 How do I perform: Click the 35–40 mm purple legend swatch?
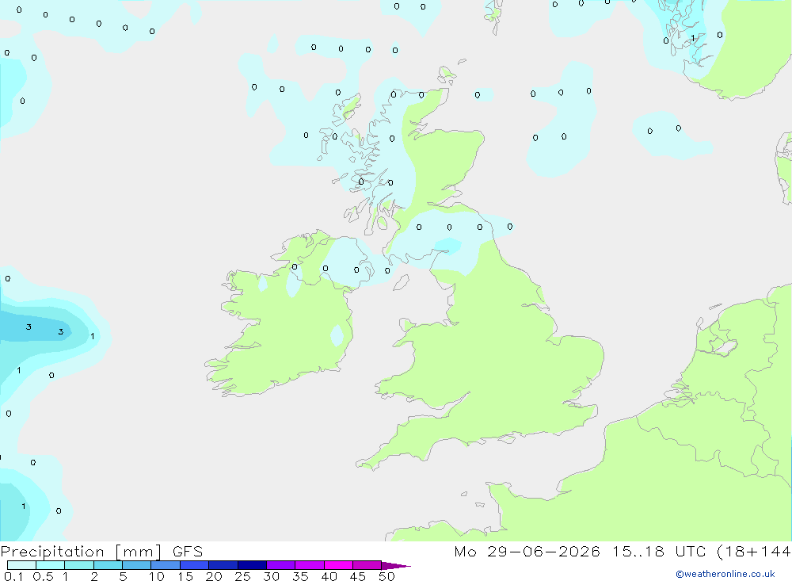(310, 565)
